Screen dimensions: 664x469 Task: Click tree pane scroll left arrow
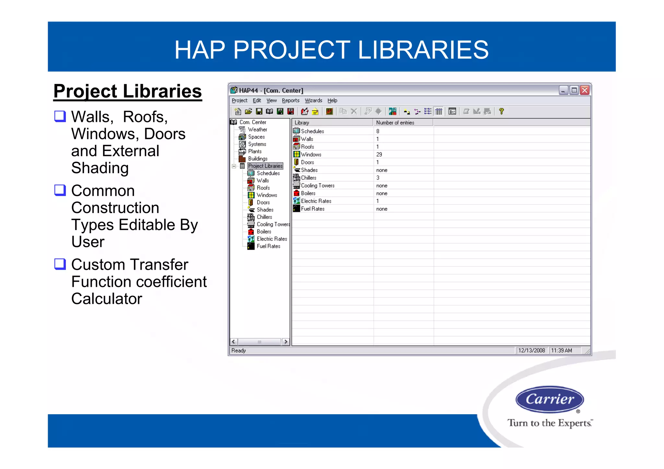click(x=233, y=342)
